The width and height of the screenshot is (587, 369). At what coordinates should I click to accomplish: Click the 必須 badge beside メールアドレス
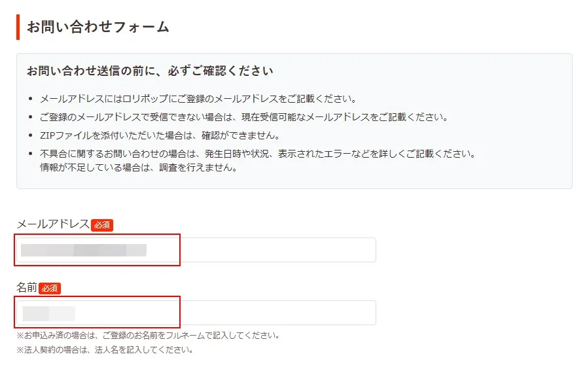tap(102, 225)
